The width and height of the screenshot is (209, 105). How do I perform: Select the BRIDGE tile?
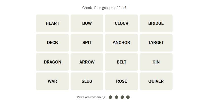(156, 23)
